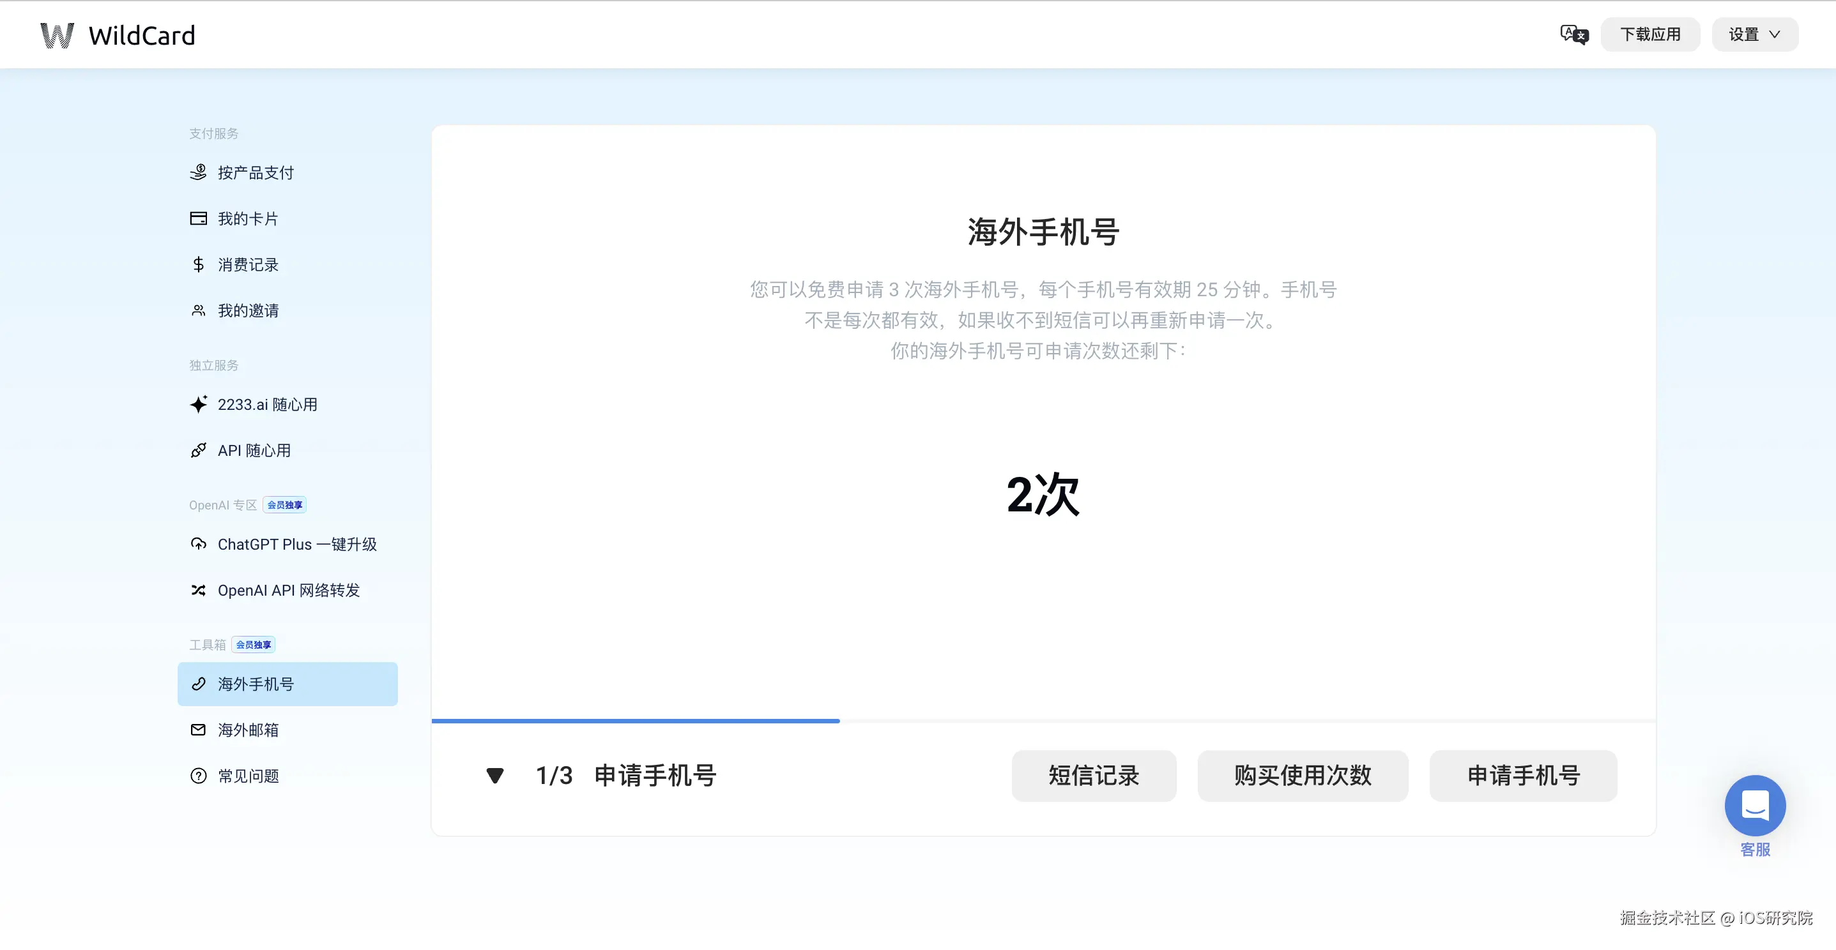
Task: Open 消费记录 via the dollar icon
Action: pos(199,264)
